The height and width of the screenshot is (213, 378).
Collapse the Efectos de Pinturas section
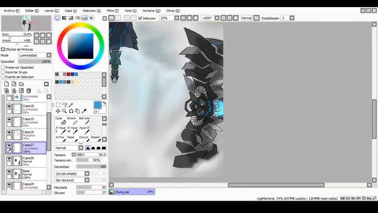tap(3, 49)
